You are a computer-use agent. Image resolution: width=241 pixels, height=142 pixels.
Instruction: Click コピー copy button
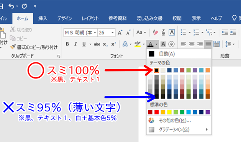(x=18, y=38)
